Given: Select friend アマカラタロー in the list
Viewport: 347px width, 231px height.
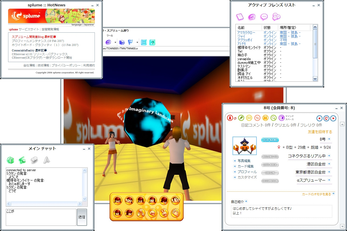Looking at the screenshot, I should coord(246,33).
